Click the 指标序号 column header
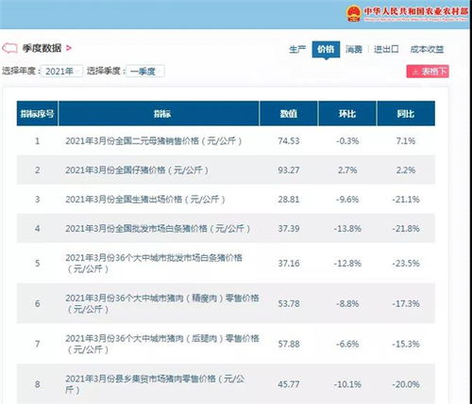 point(37,113)
